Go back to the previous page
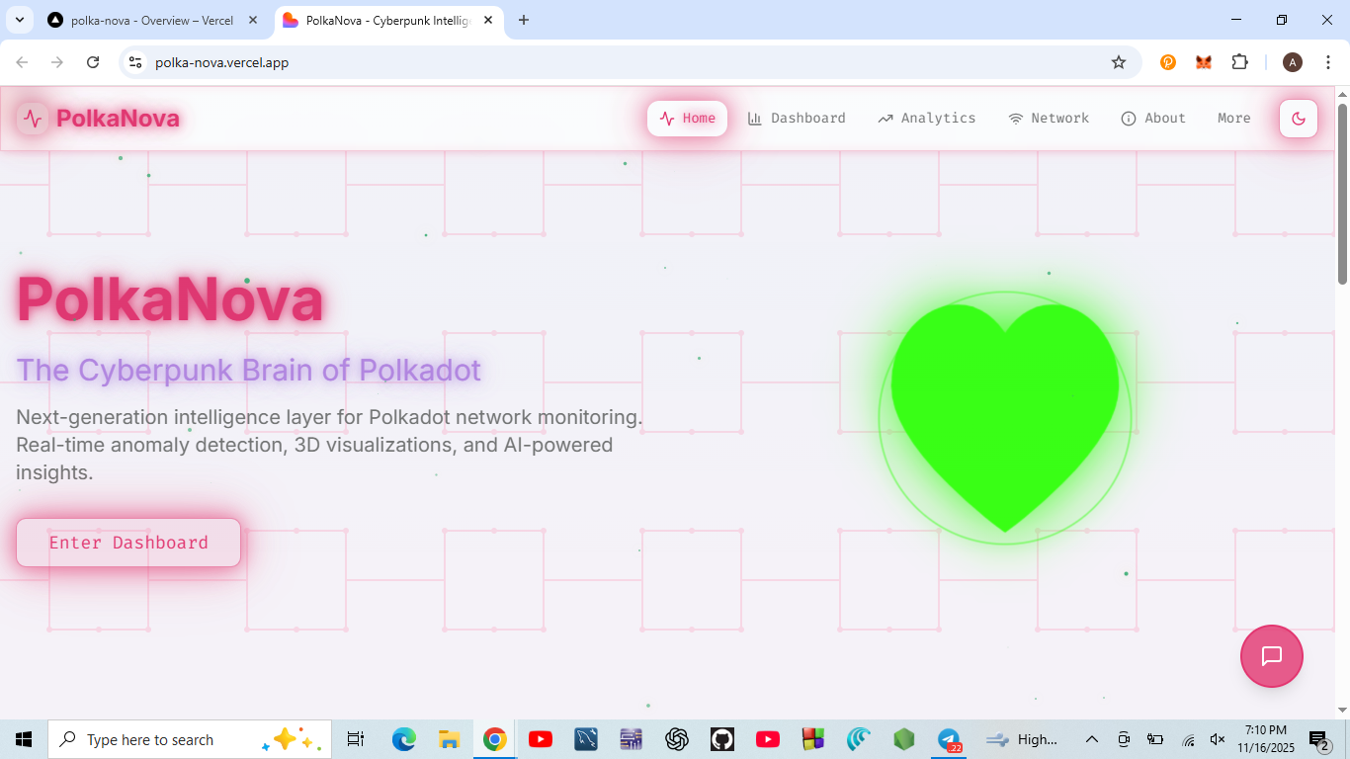Viewport: 1350px width, 759px height. point(22,62)
